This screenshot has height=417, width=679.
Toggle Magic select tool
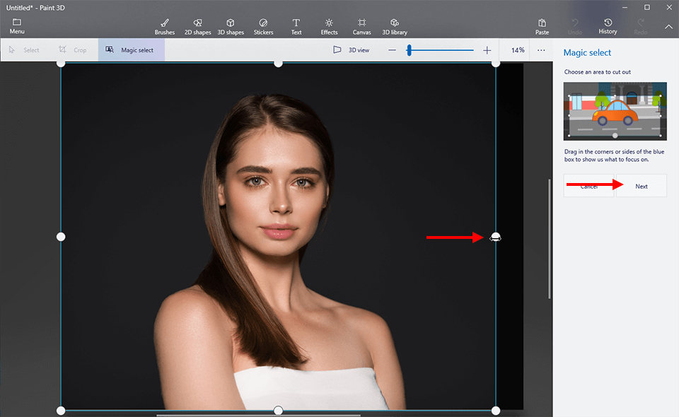(131, 50)
